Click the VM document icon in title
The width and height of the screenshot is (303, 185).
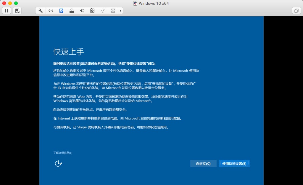click(135, 3)
